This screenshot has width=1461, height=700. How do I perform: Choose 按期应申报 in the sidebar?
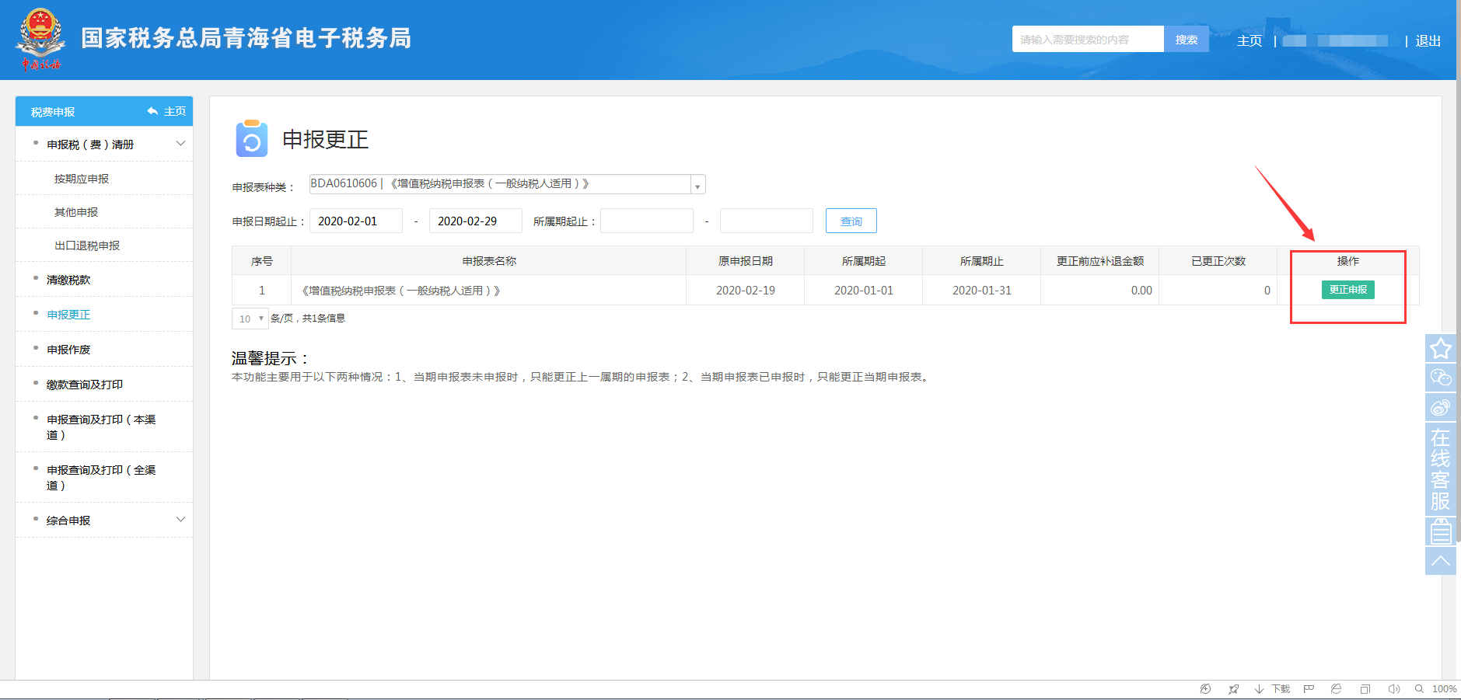click(x=82, y=179)
